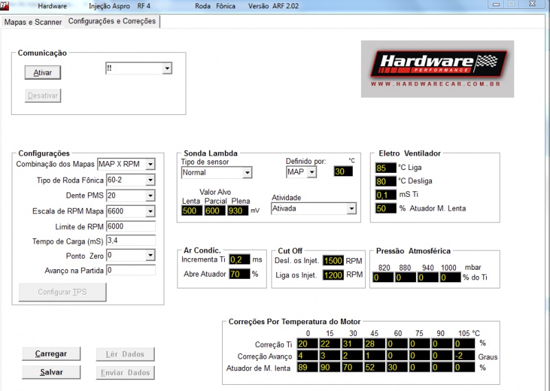
Task: Click the application icon in title bar
Action: 4,6
